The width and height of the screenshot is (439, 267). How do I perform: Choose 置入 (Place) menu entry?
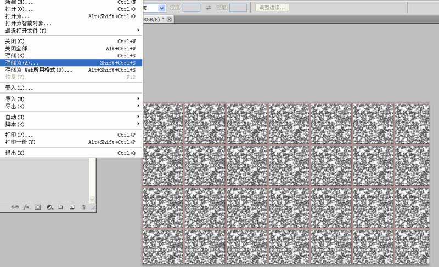tap(71, 88)
